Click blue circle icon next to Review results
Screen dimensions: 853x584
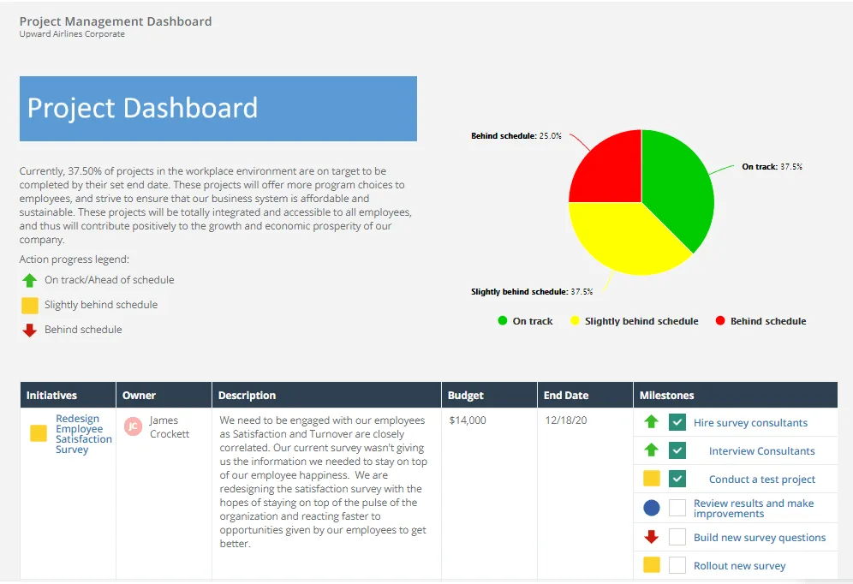point(651,508)
